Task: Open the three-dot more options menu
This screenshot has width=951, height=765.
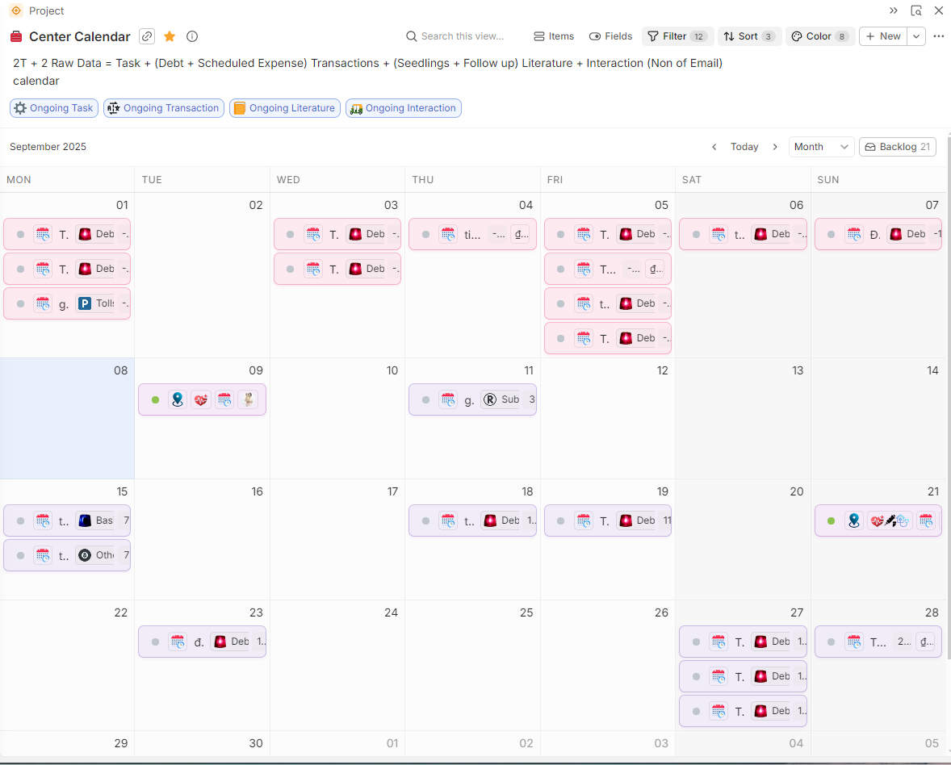Action: point(939,36)
